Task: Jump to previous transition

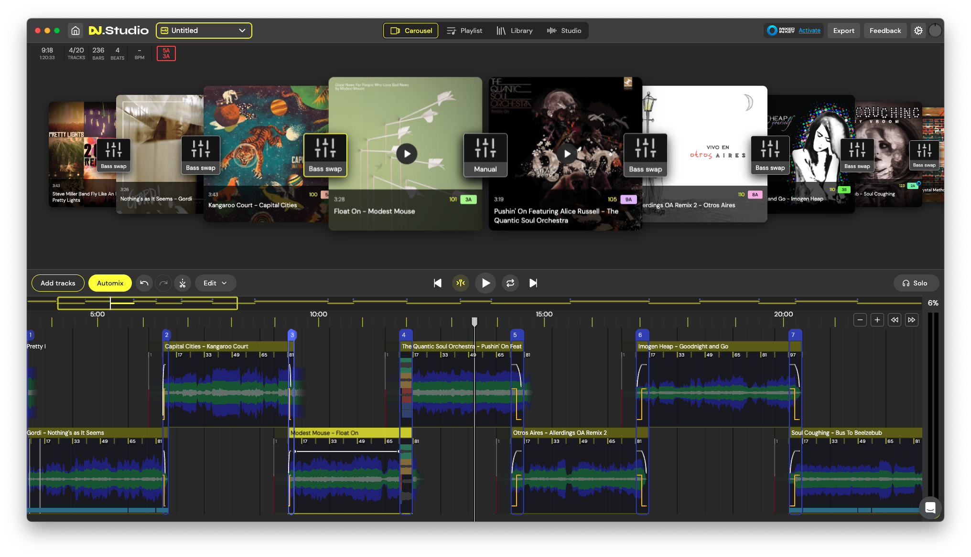Action: (437, 283)
